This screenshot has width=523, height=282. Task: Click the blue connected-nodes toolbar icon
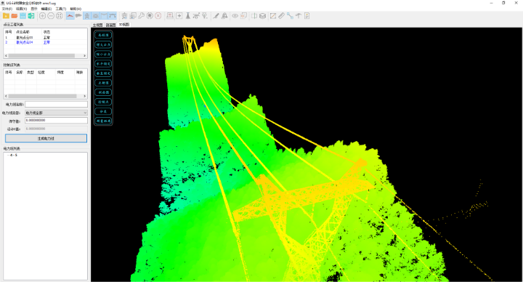[290, 16]
